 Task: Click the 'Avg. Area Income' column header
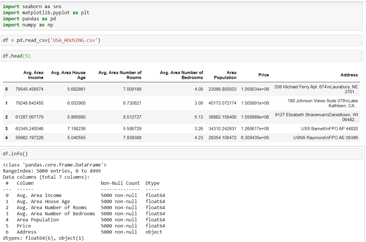33,75
